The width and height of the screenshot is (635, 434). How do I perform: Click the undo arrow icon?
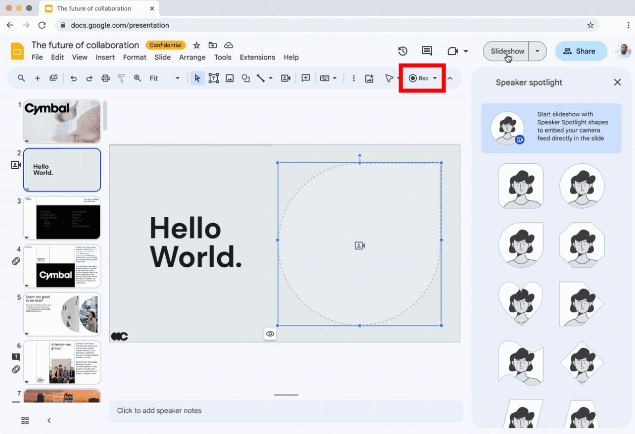pyautogui.click(x=74, y=78)
